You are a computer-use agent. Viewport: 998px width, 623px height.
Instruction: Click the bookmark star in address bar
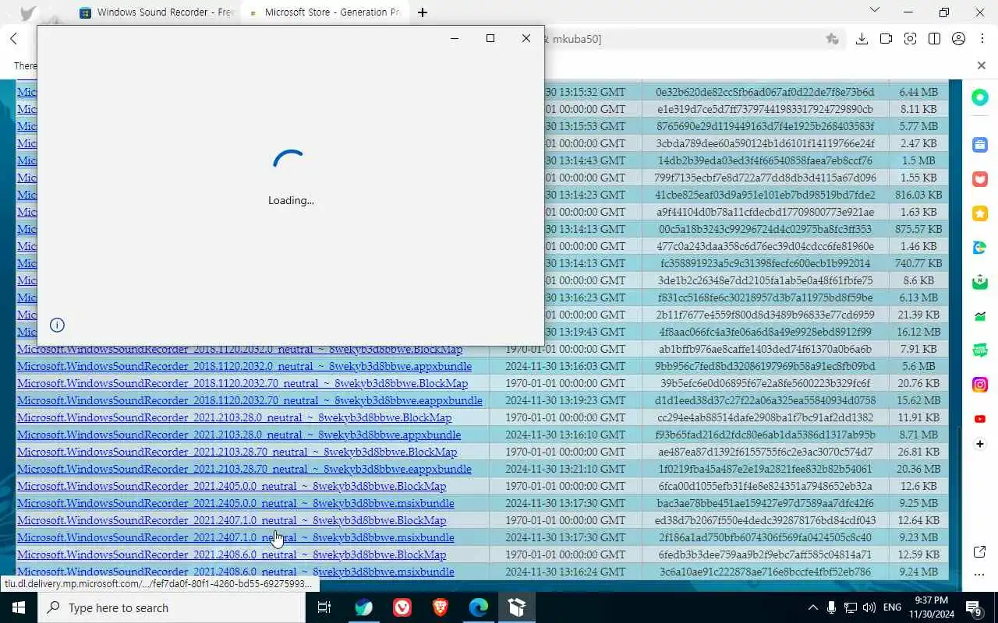click(832, 39)
